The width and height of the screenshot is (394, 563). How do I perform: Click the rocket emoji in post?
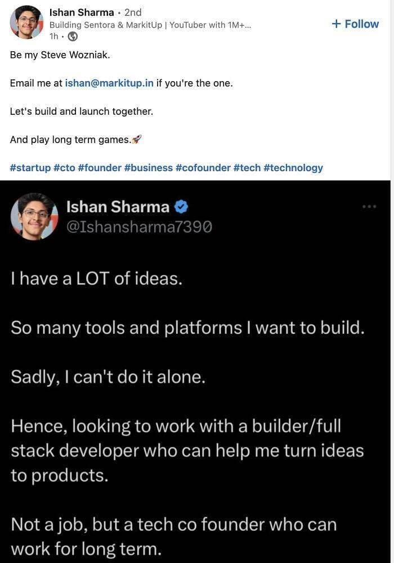(136, 140)
